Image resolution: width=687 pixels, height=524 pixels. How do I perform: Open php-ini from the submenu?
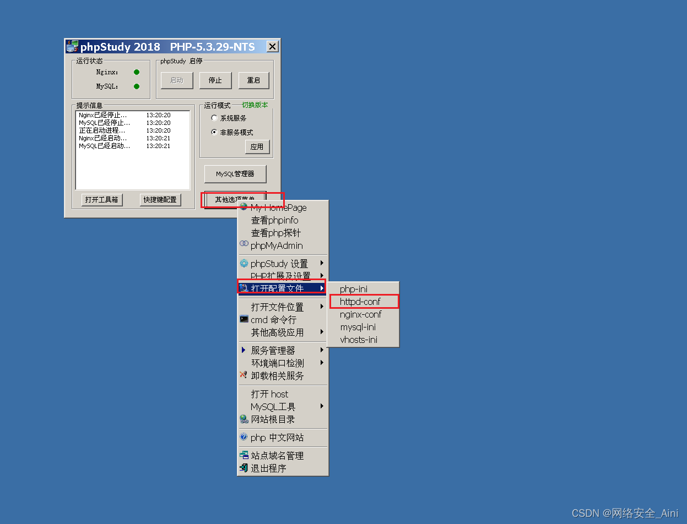363,289
